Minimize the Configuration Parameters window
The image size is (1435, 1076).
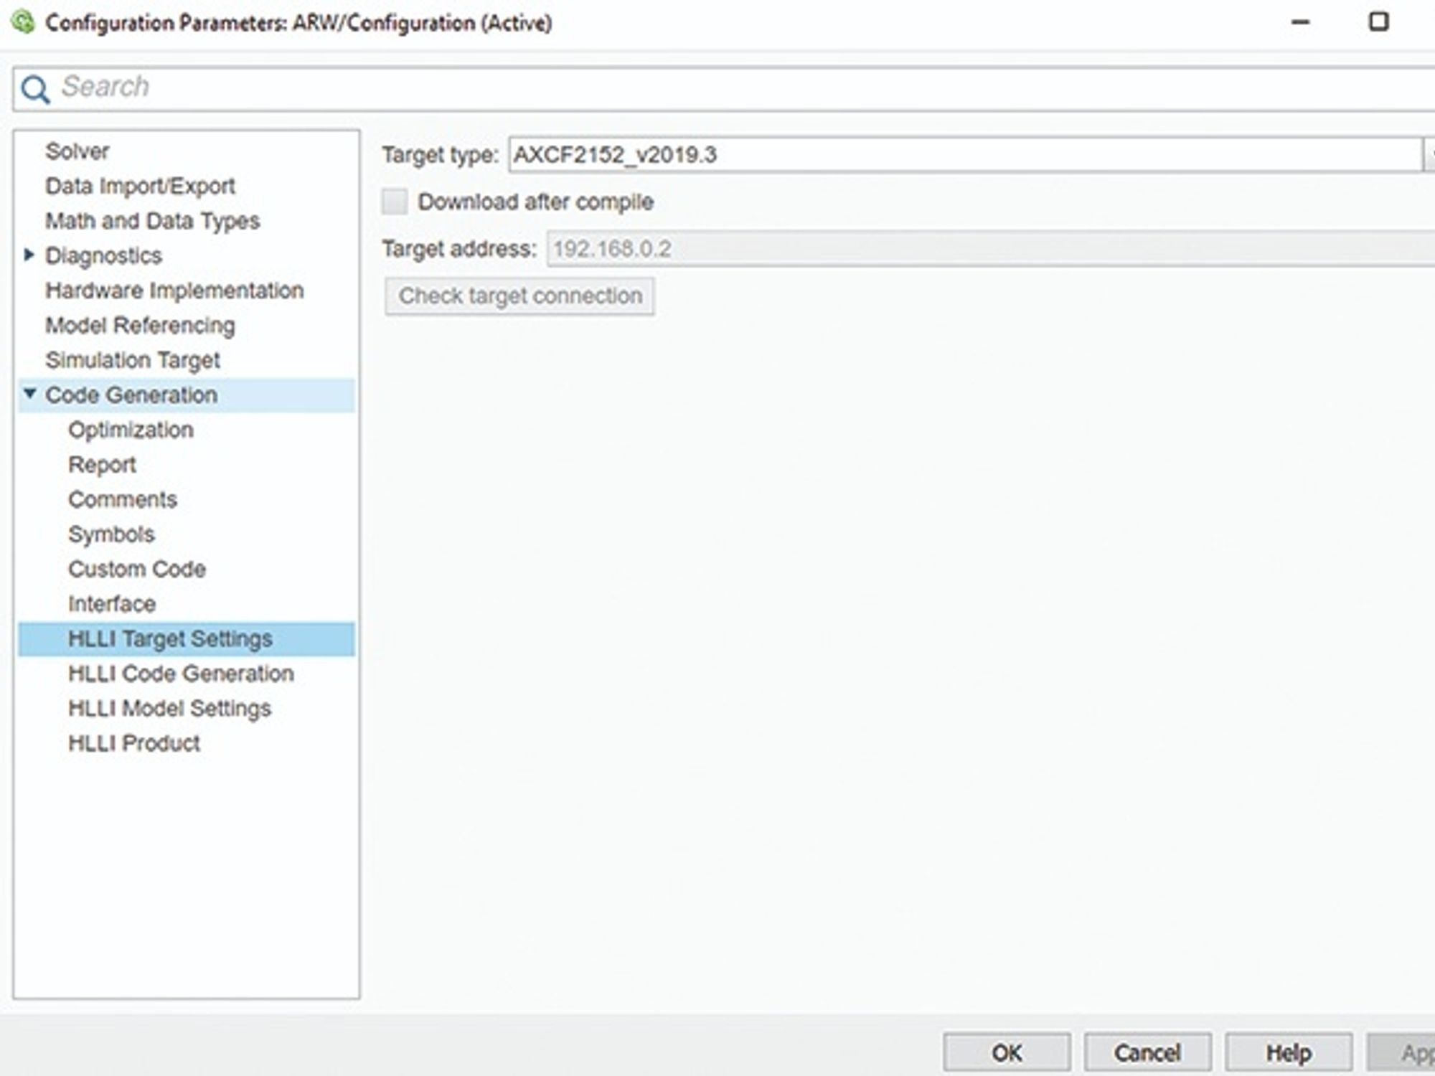[1300, 22]
